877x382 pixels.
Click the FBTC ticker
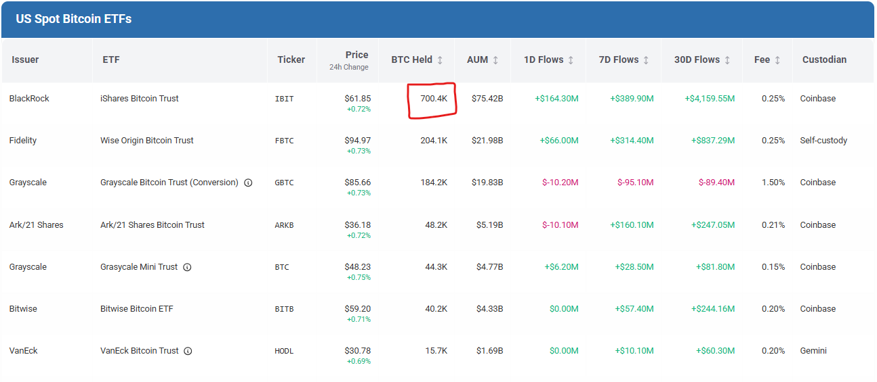[x=285, y=141]
